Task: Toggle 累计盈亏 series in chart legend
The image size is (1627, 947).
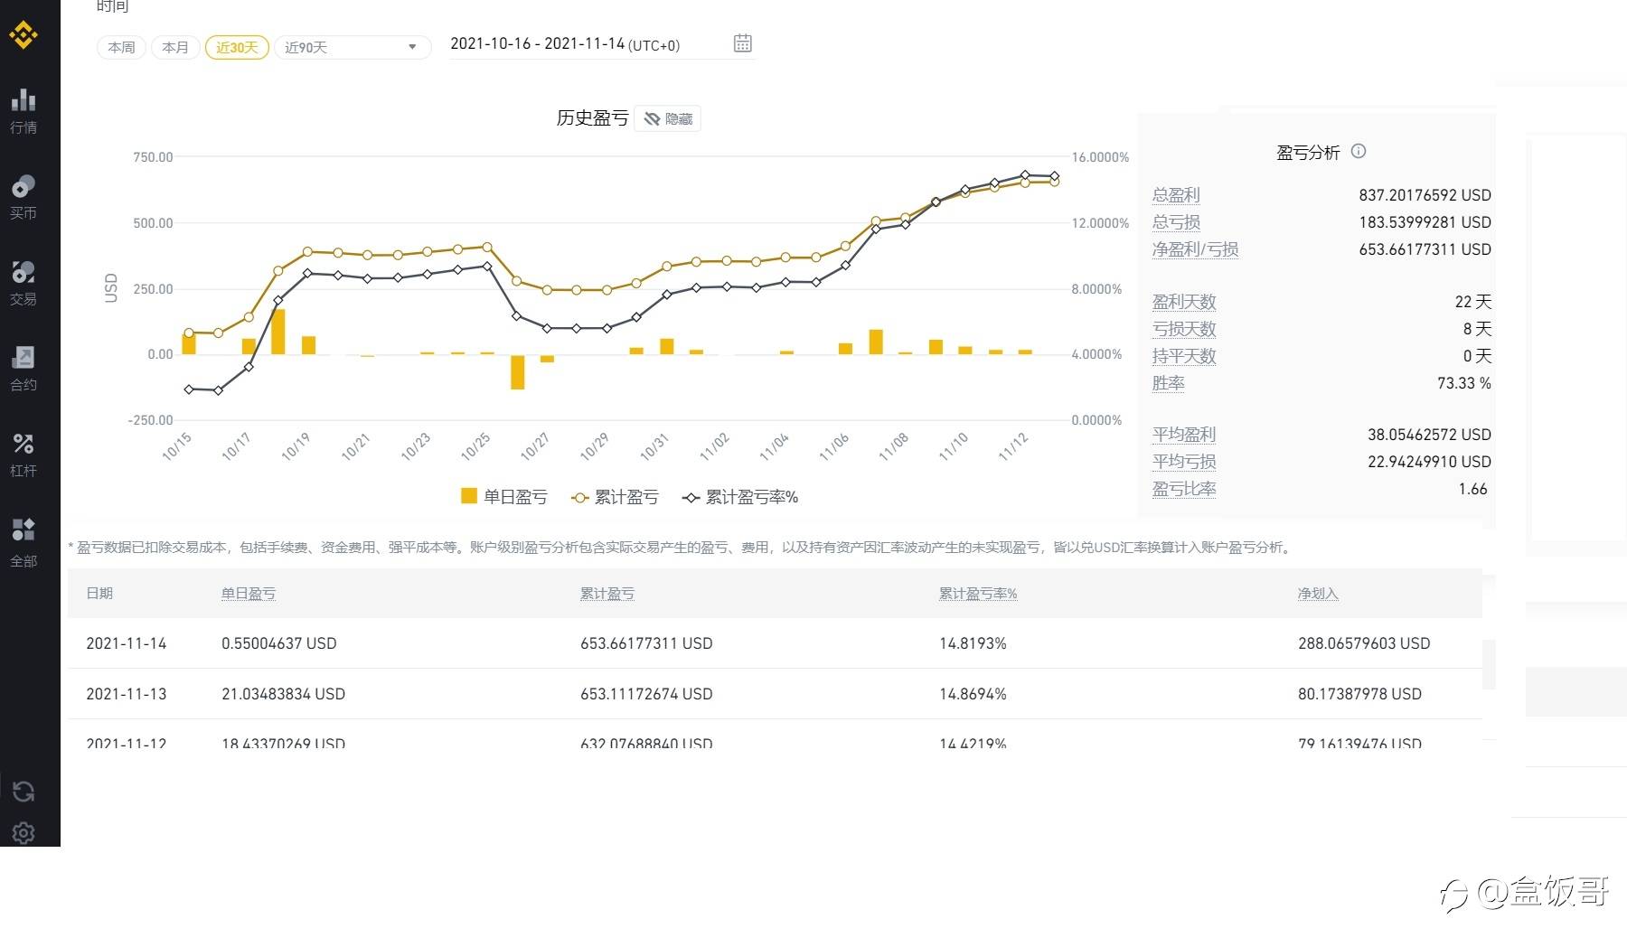Action: click(616, 497)
